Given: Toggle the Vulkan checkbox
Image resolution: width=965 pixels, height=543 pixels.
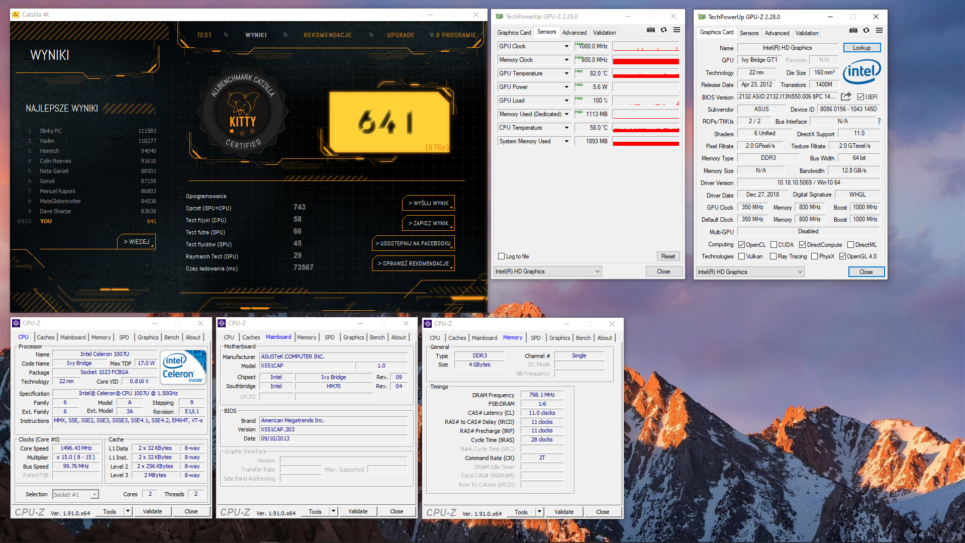Looking at the screenshot, I should (x=741, y=256).
